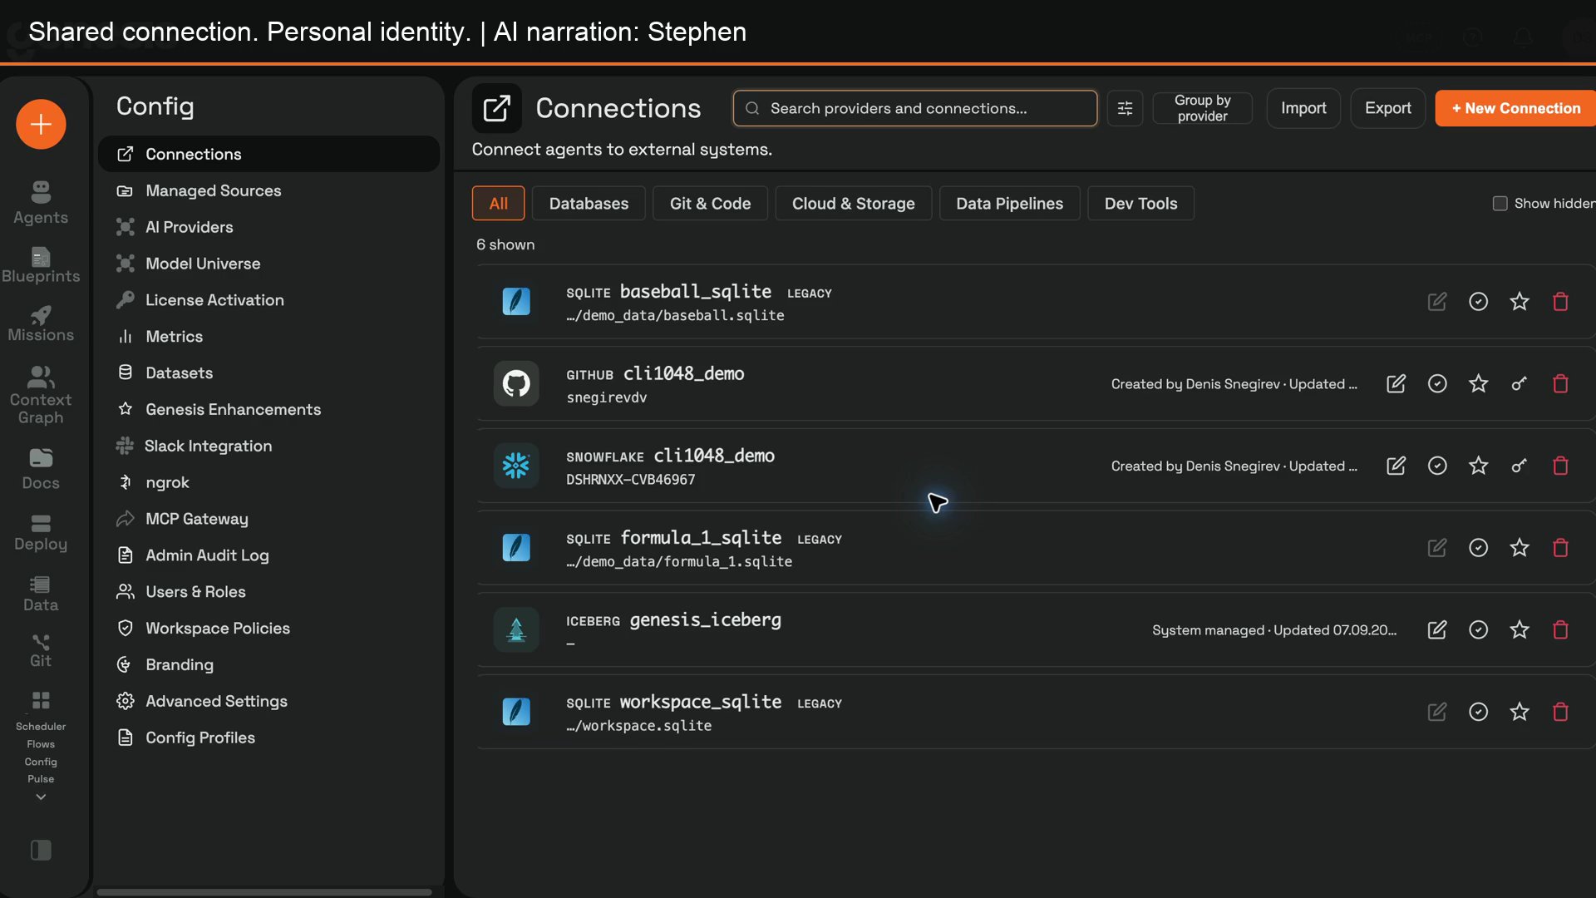Open the Git sidebar section

(x=41, y=650)
